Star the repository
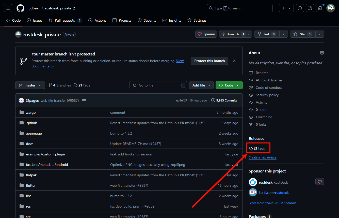The width and height of the screenshot is (339, 218). [303, 34]
